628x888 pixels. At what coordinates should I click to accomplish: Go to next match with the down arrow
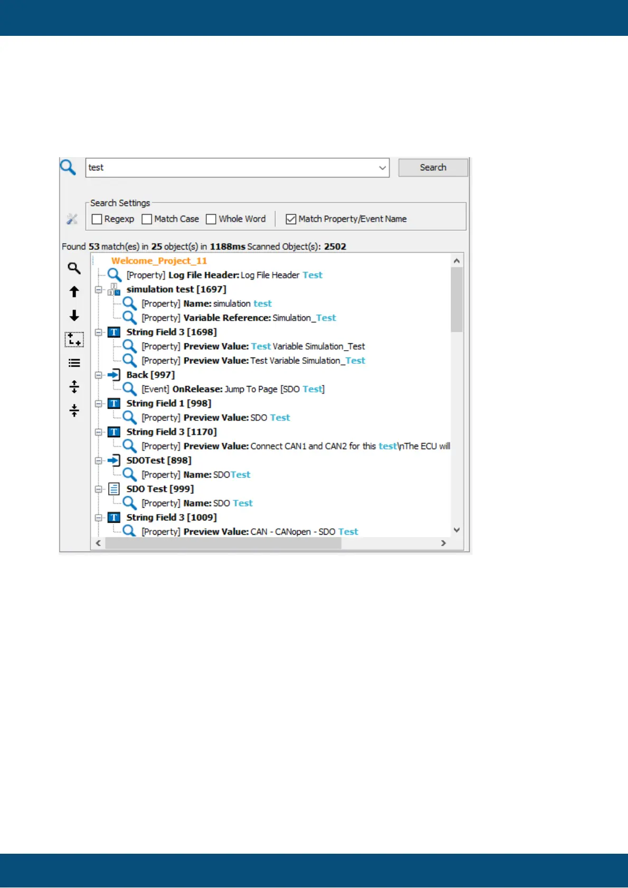74,315
